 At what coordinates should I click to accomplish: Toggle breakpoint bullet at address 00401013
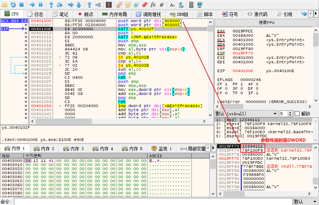tap(26, 33)
